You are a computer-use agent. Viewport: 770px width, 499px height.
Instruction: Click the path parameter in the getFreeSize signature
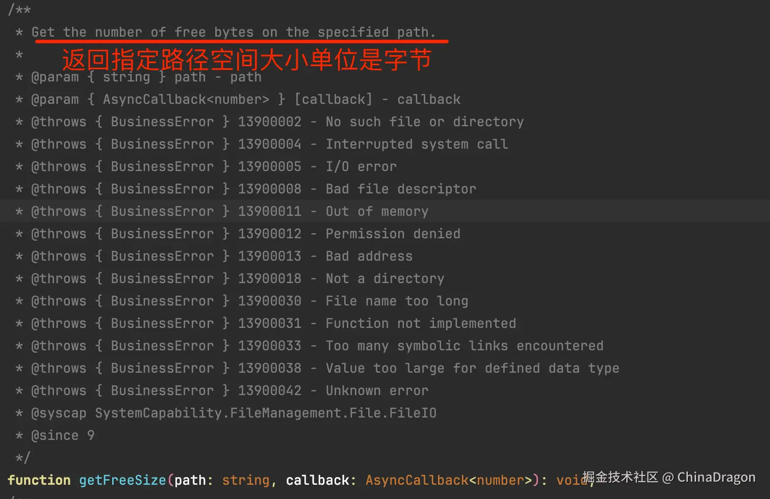pos(190,480)
